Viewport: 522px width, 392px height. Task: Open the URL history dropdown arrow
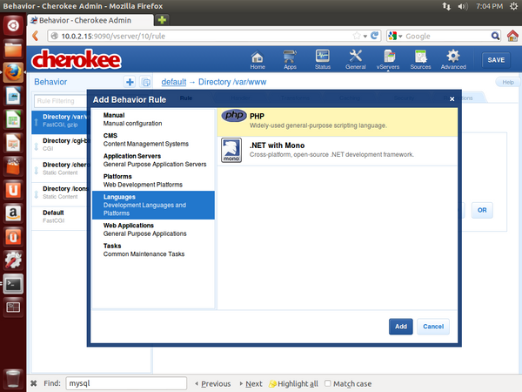pyautogui.click(x=365, y=36)
